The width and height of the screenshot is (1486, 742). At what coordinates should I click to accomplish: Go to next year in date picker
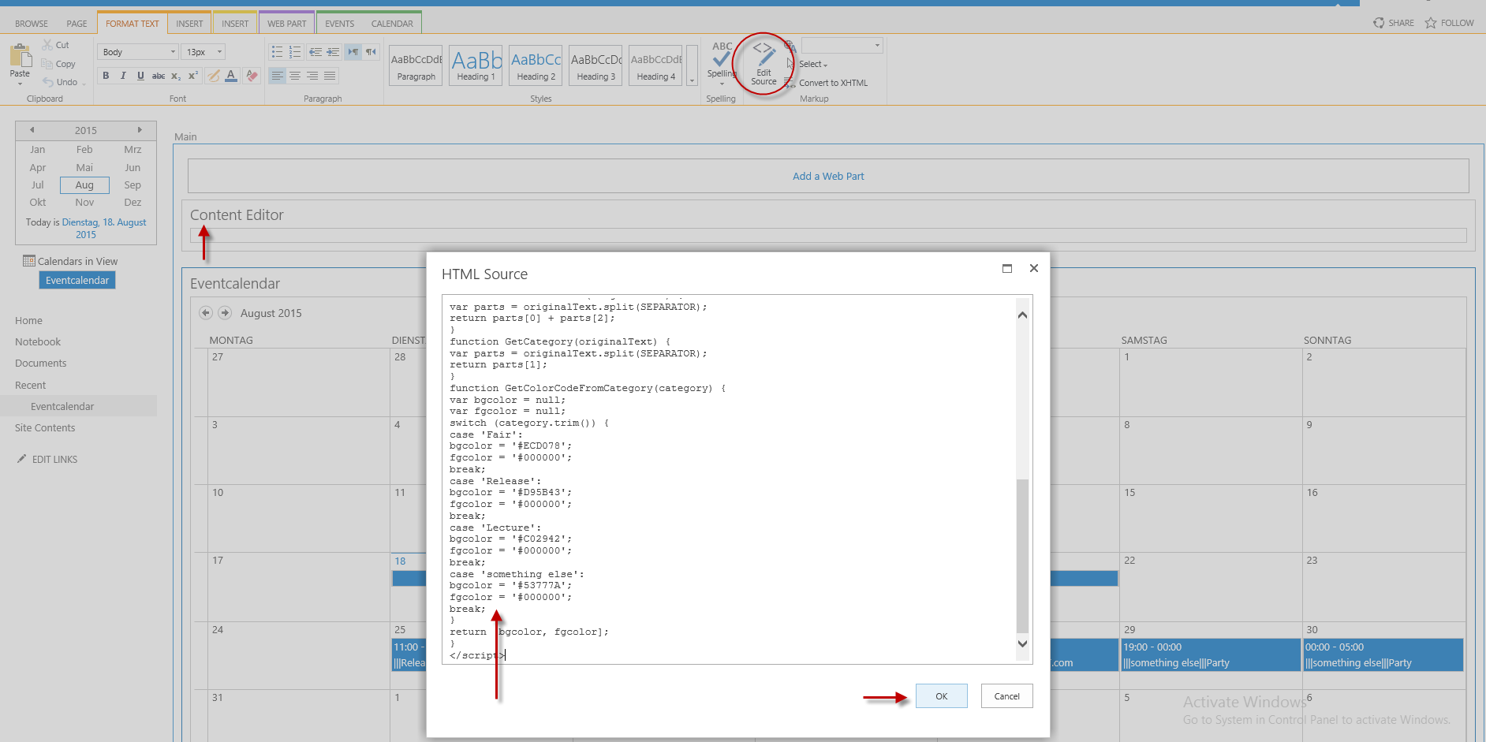click(x=140, y=130)
